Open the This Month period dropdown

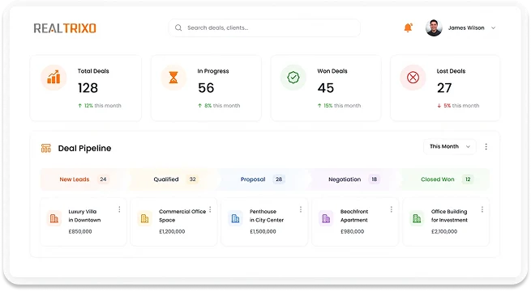(450, 146)
